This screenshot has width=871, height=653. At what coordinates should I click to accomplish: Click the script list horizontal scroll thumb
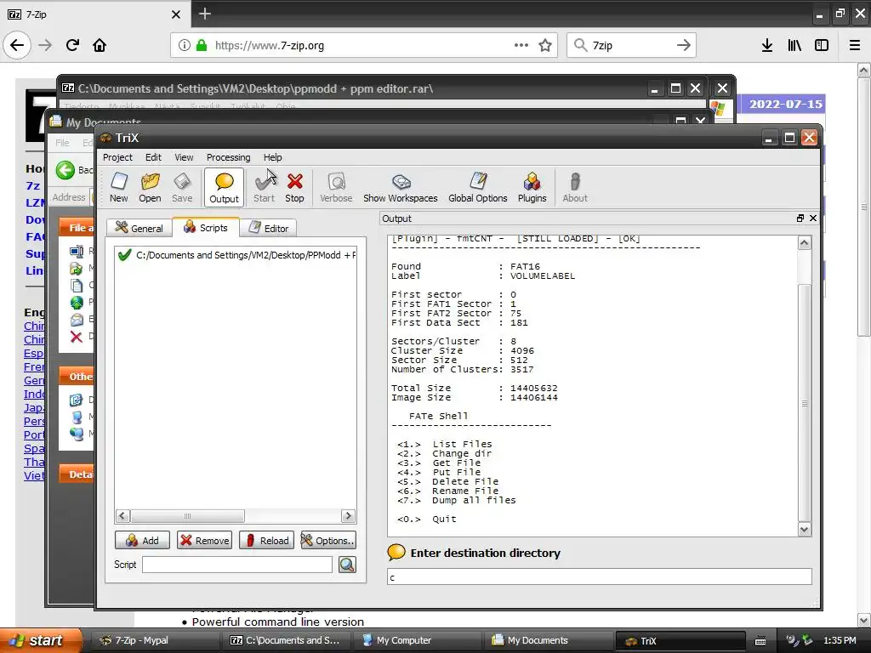point(187,516)
